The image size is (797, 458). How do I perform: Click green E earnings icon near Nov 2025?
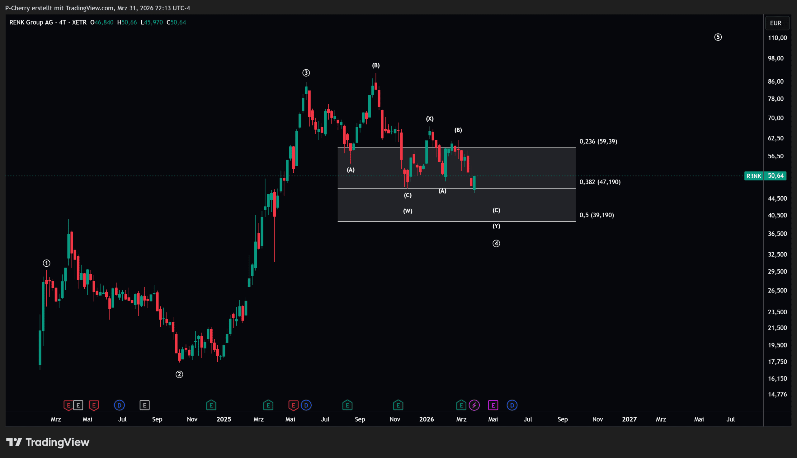[x=398, y=405]
